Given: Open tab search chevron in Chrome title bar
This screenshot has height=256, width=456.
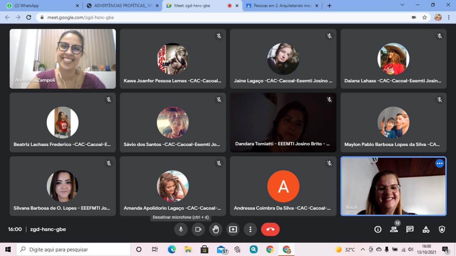Looking at the screenshot, I should pos(402,5).
